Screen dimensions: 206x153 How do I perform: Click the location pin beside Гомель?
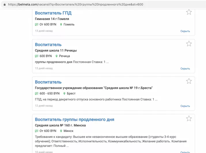click(x=61, y=24)
